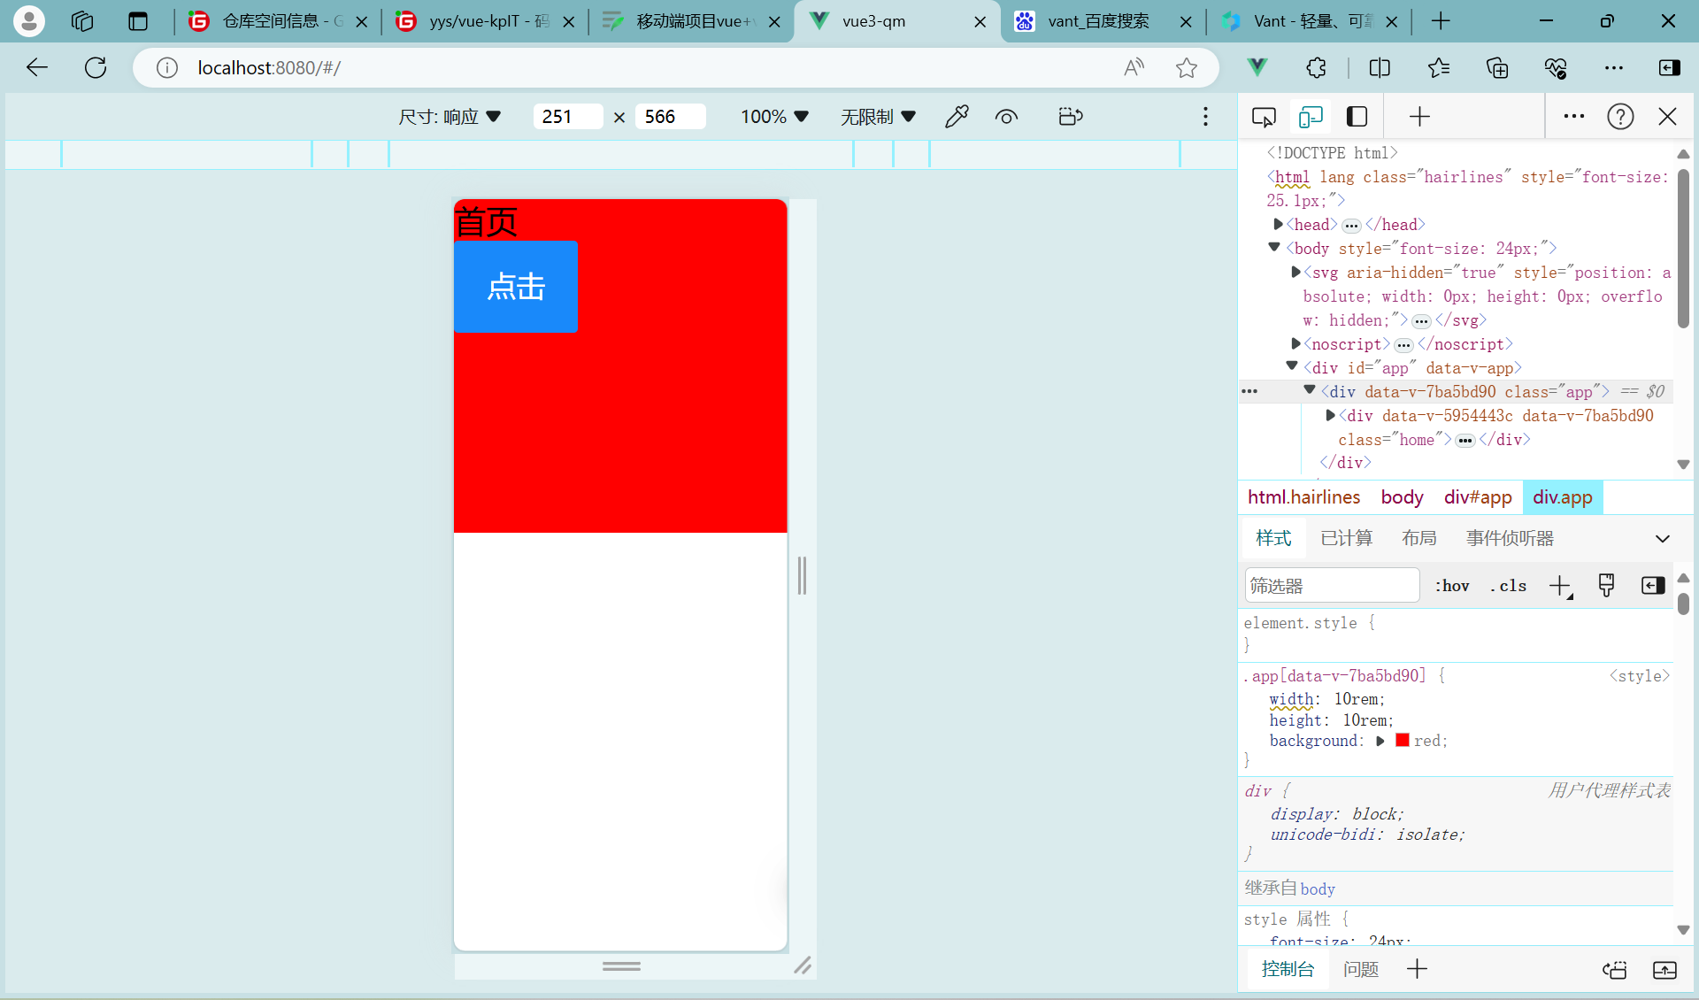
Task: Click the customize DevTools dock layout icon
Action: pos(1356,116)
